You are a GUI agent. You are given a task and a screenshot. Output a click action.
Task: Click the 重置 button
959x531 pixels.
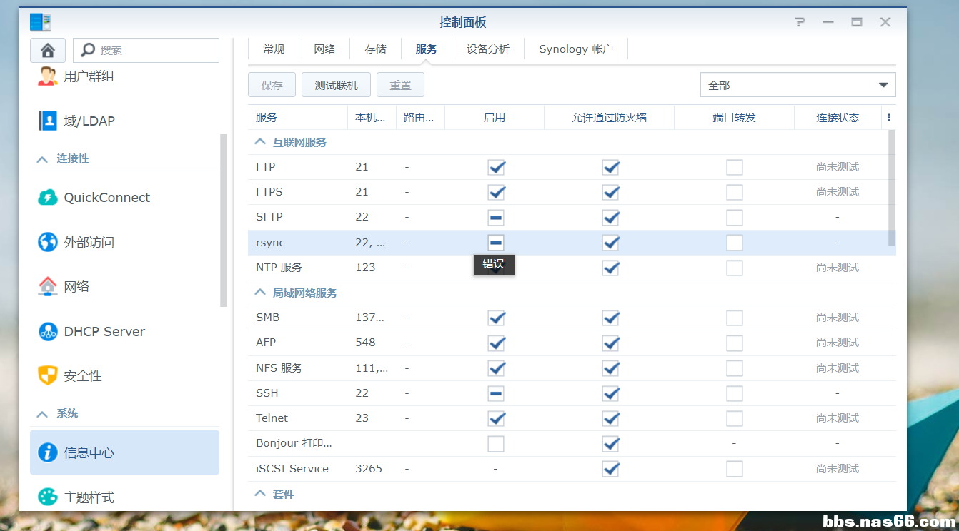click(400, 85)
